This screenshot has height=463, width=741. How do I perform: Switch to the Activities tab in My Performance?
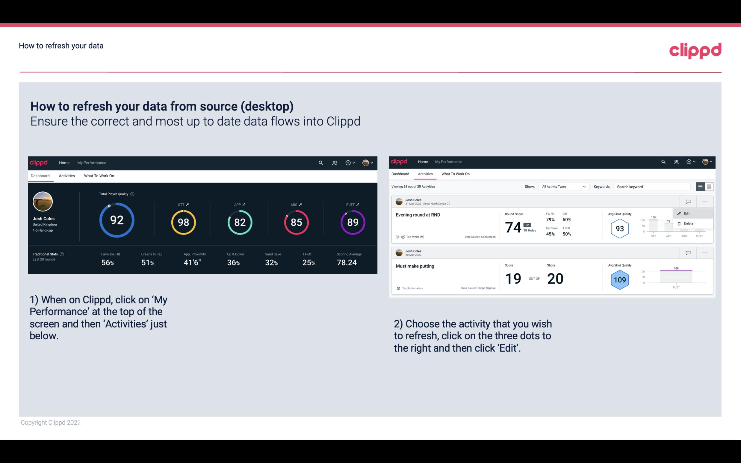(x=67, y=175)
